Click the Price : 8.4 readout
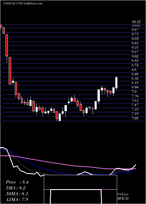The width and height of the screenshot is (146, 204). point(17,182)
